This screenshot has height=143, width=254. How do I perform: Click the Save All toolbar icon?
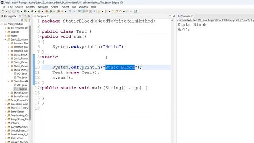(13, 12)
